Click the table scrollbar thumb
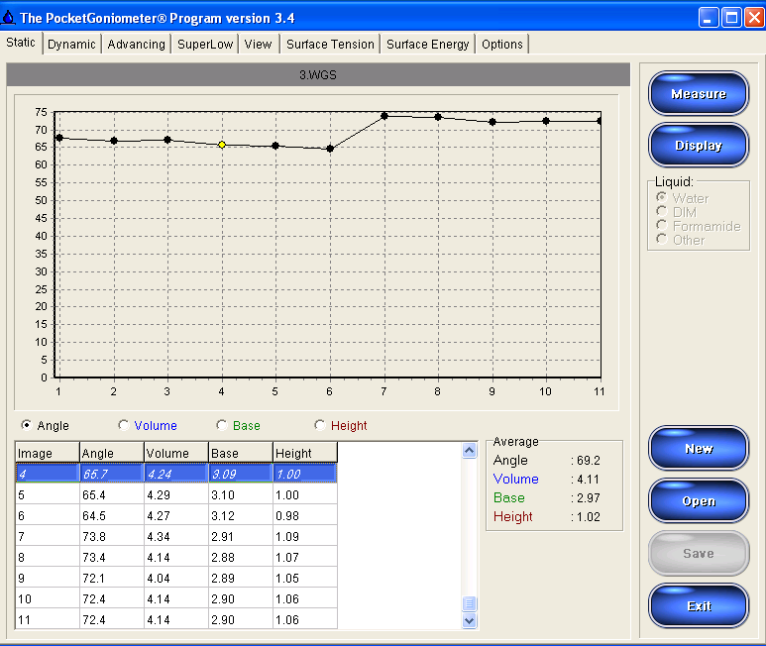 coord(469,604)
